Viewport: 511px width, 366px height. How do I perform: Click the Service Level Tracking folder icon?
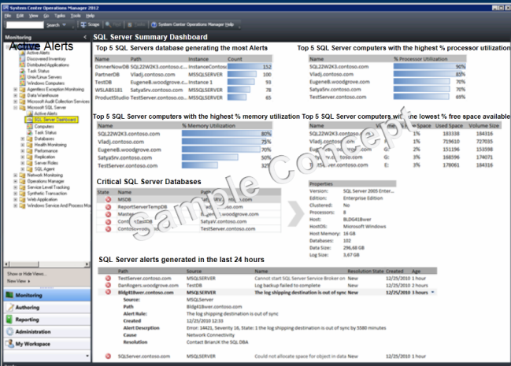(22, 187)
